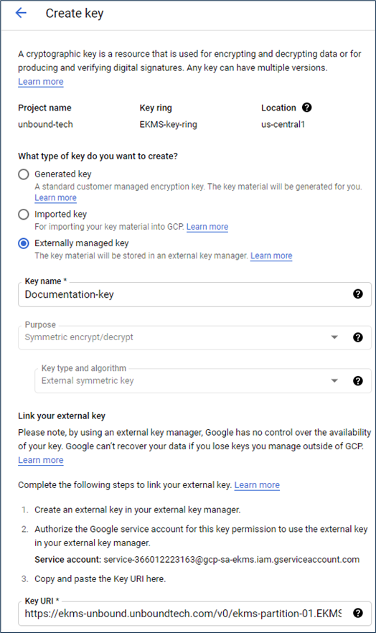
Task: Open Learn more link under Generated key
Action: 55,198
